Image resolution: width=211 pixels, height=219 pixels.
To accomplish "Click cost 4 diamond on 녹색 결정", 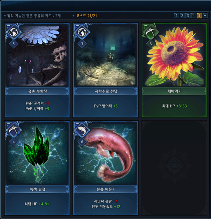I will (14, 142).
